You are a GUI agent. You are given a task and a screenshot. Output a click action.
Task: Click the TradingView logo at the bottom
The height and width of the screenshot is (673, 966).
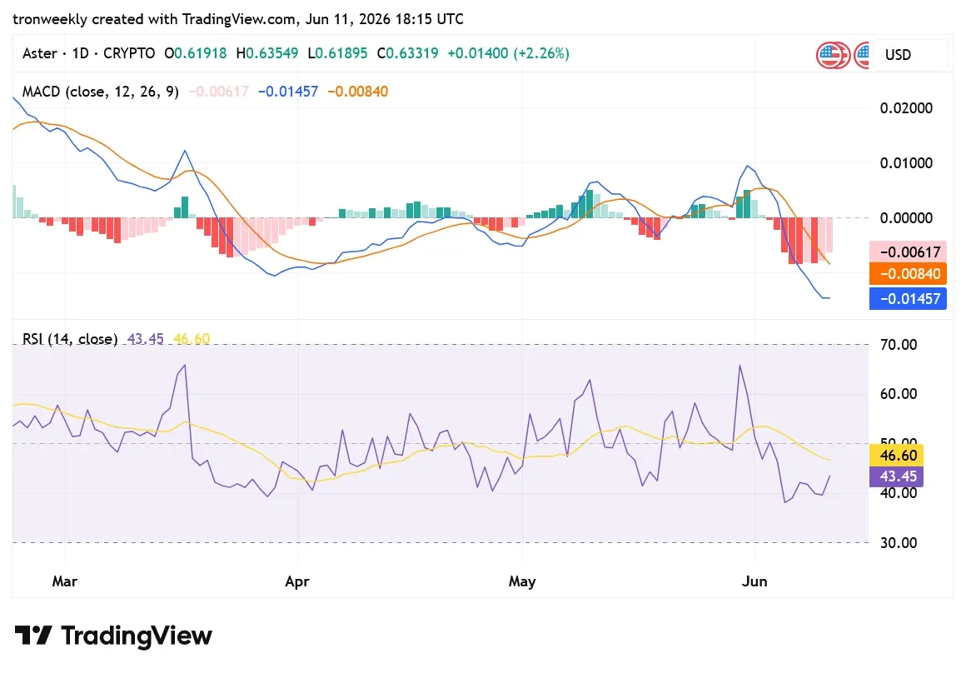click(x=113, y=636)
